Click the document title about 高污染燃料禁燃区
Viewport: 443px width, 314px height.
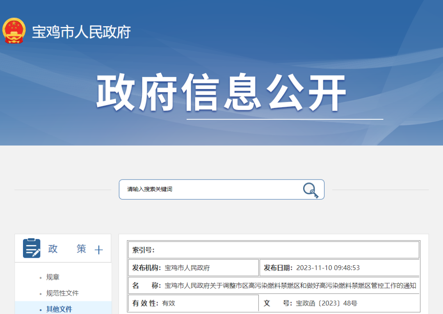click(290, 286)
